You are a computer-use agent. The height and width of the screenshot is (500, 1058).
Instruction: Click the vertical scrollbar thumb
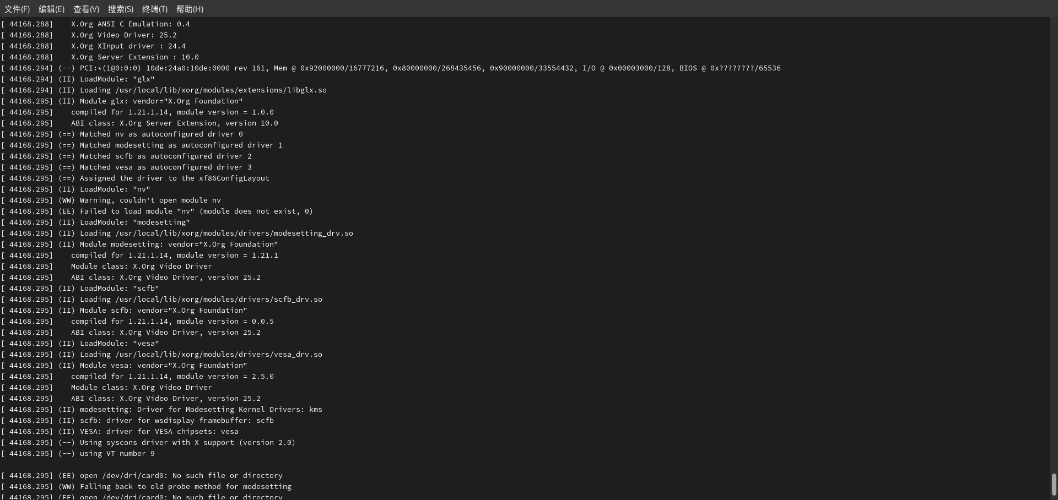pyautogui.click(x=1054, y=485)
